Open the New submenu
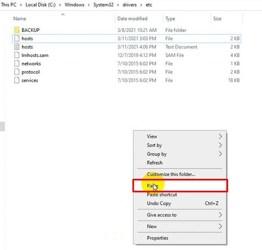The image size is (262, 250). coord(180,227)
